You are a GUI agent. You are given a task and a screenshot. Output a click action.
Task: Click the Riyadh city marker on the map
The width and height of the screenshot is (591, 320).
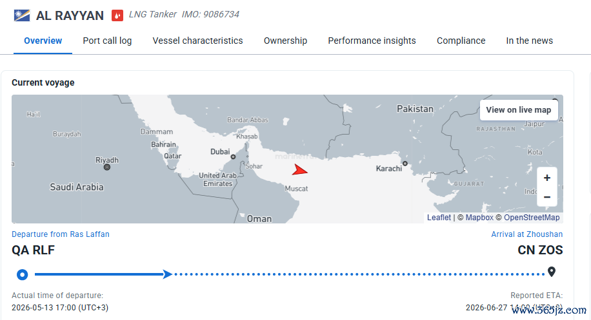pos(107,167)
